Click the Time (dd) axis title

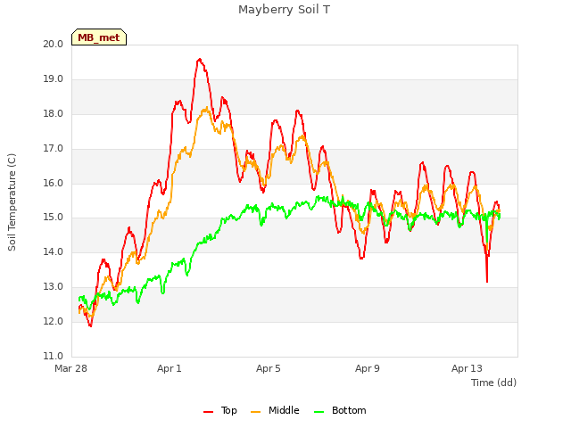coord(493,383)
